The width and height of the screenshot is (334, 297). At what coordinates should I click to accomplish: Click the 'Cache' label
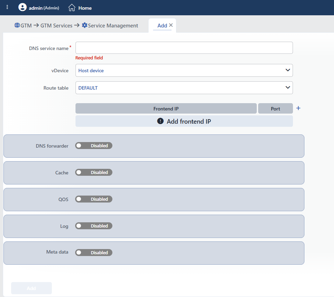tap(62, 173)
